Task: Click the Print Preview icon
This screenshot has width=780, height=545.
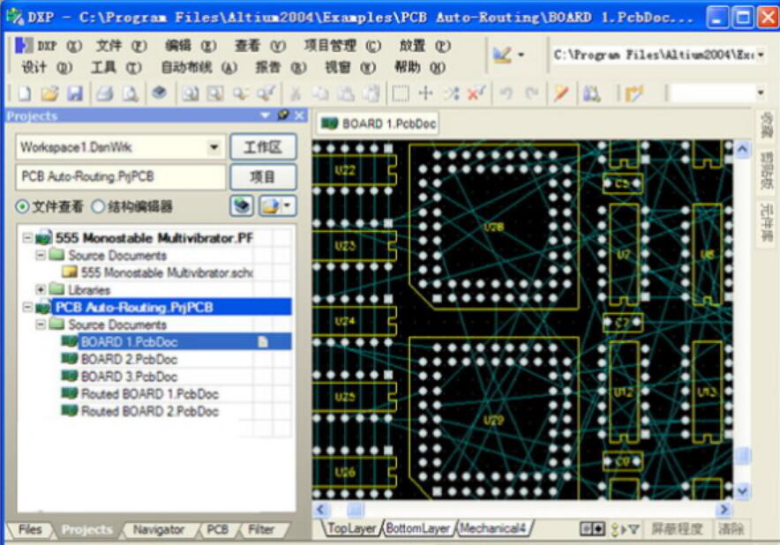Action: (x=130, y=93)
